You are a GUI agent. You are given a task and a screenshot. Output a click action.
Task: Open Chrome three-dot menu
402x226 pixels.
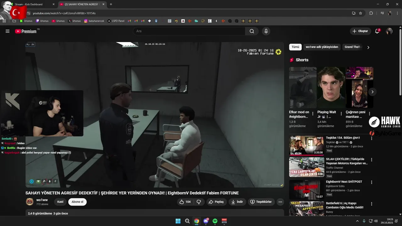click(397, 13)
